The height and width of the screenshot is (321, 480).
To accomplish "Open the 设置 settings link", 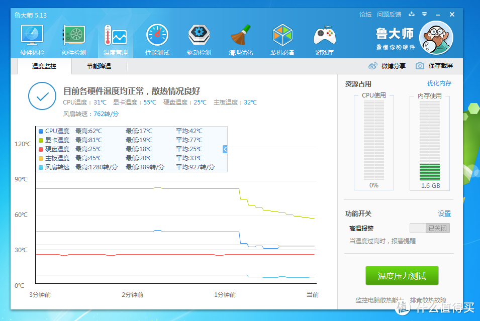I will pyautogui.click(x=444, y=213).
